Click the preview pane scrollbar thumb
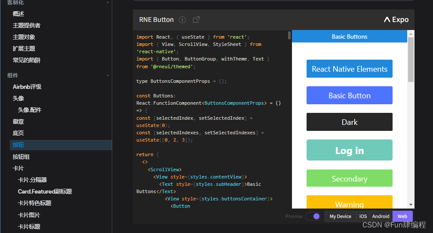The width and height of the screenshot is (433, 233). point(411,60)
